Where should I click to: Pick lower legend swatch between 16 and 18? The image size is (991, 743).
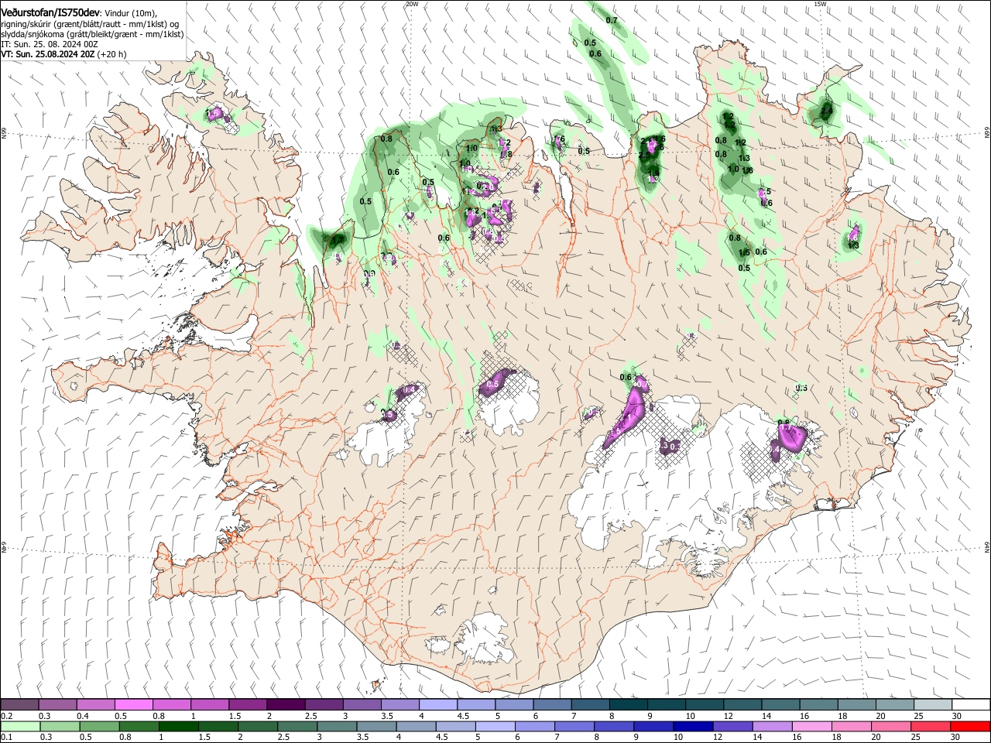(x=813, y=726)
